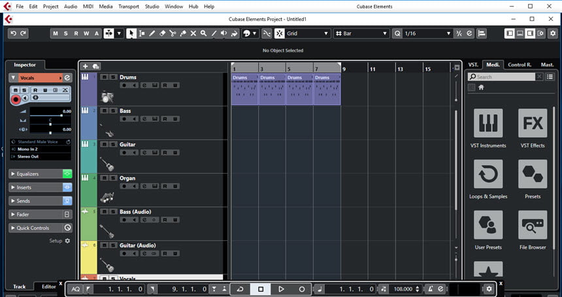The height and width of the screenshot is (297, 562).
Task: Toggle global Write W automation button
Action: [x=86, y=33]
